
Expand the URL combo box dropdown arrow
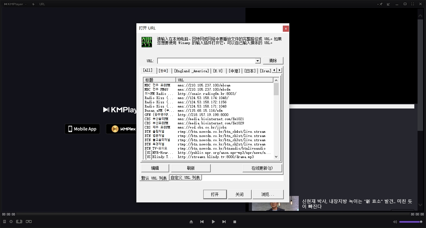[x=258, y=61]
